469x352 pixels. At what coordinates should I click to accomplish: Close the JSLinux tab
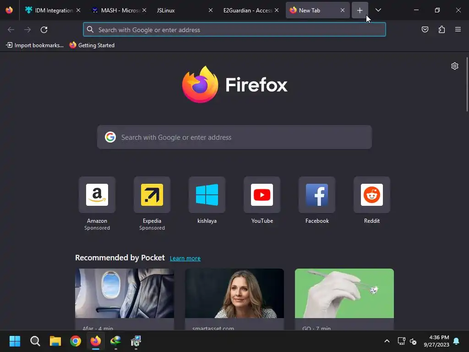point(211,10)
